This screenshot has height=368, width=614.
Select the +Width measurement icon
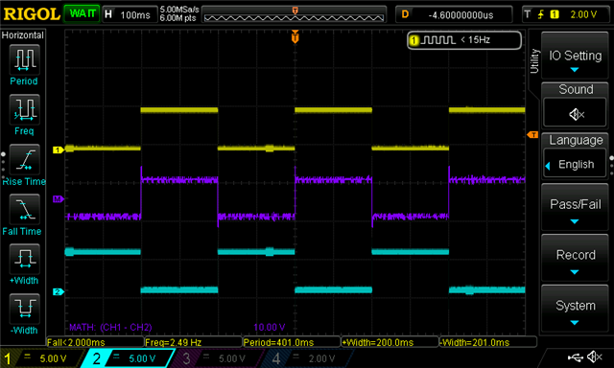24,259
